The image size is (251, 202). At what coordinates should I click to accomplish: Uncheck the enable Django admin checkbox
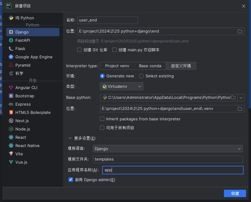pyautogui.click(x=71, y=180)
